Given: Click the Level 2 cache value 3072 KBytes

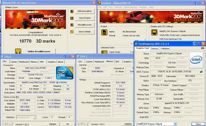Looking at the screenshot, I should pyautogui.click(x=54, y=107).
